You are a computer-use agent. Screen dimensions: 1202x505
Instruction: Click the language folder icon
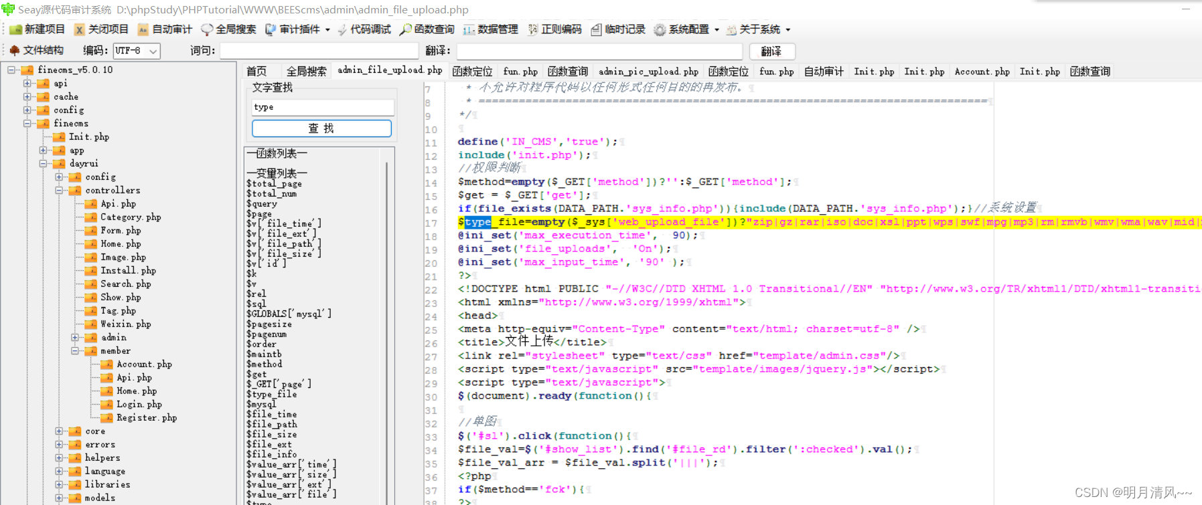pyautogui.click(x=75, y=471)
